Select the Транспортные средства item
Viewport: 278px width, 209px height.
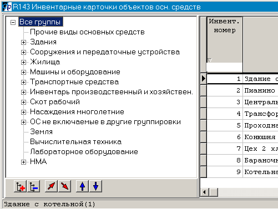click(74, 82)
